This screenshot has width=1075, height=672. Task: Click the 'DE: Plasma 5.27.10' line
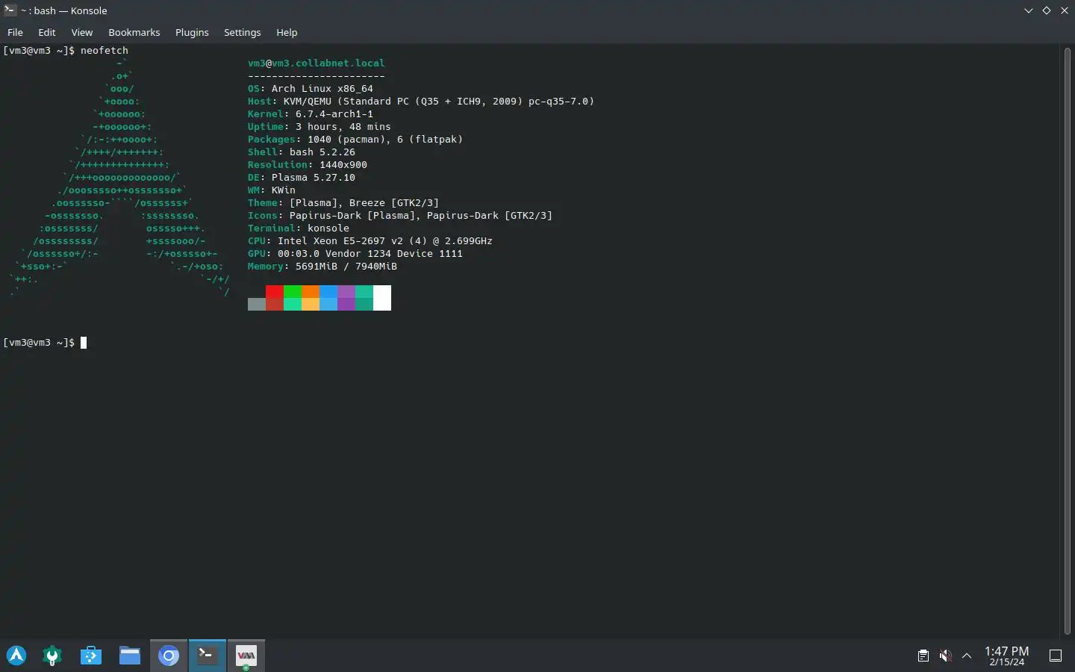[302, 177]
